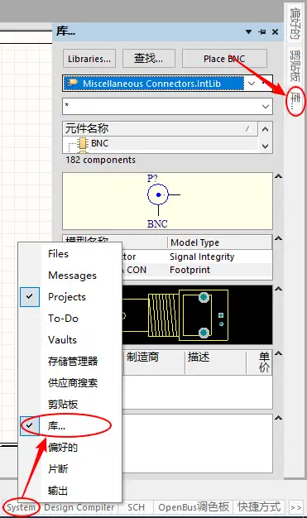The height and width of the screenshot is (518, 307).
Task: Collapse the bottom details section
Action: coord(278,418)
